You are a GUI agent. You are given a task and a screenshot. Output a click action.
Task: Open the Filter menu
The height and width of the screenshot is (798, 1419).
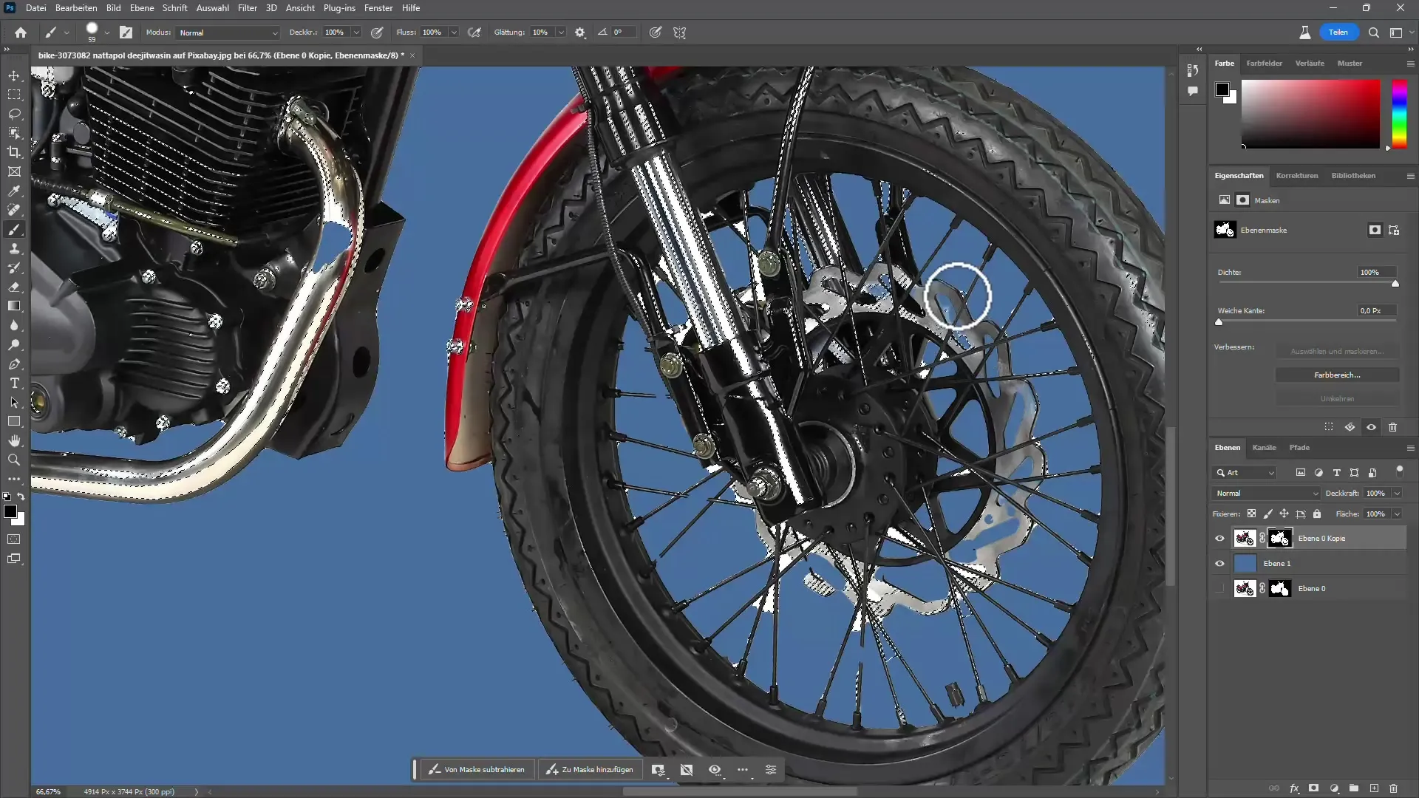[x=247, y=8]
